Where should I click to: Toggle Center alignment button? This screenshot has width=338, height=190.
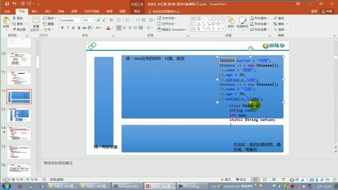pos(125,28)
